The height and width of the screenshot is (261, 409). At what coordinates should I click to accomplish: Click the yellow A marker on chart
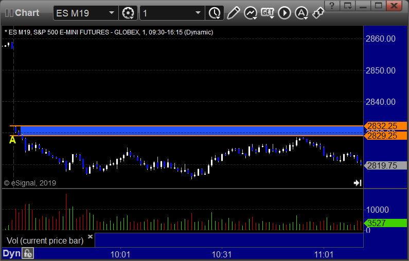tap(12, 140)
